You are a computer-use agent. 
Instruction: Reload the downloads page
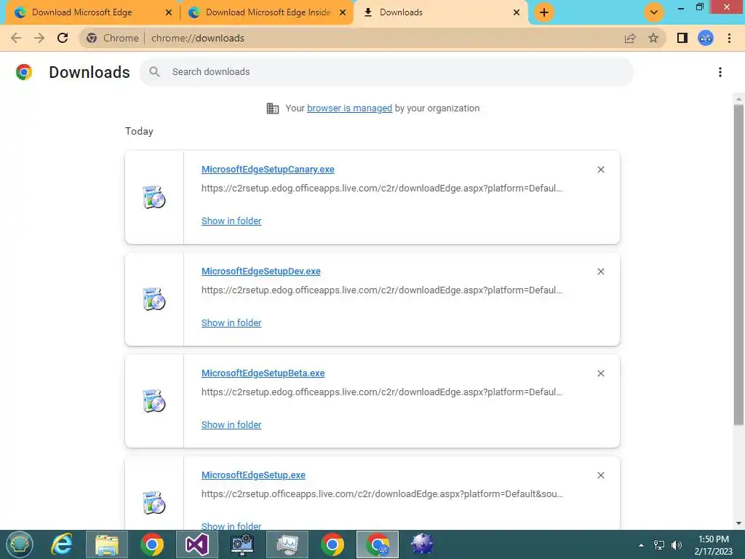pyautogui.click(x=63, y=38)
